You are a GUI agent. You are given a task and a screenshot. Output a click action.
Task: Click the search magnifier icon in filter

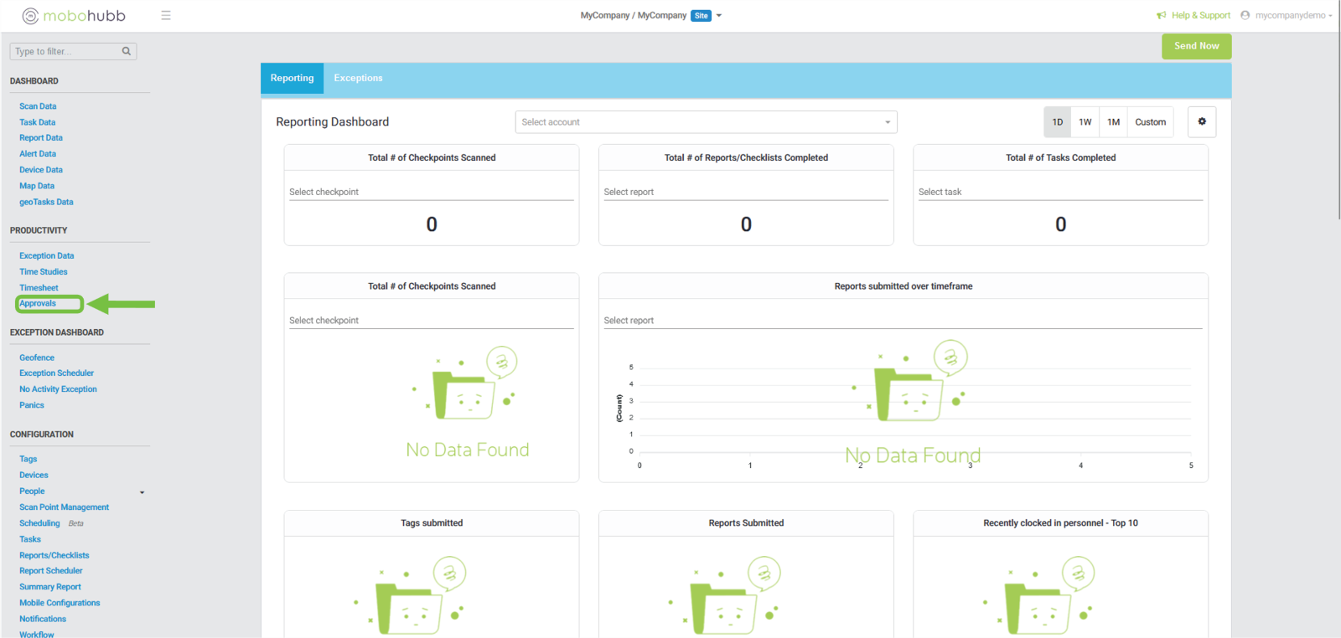coord(127,51)
